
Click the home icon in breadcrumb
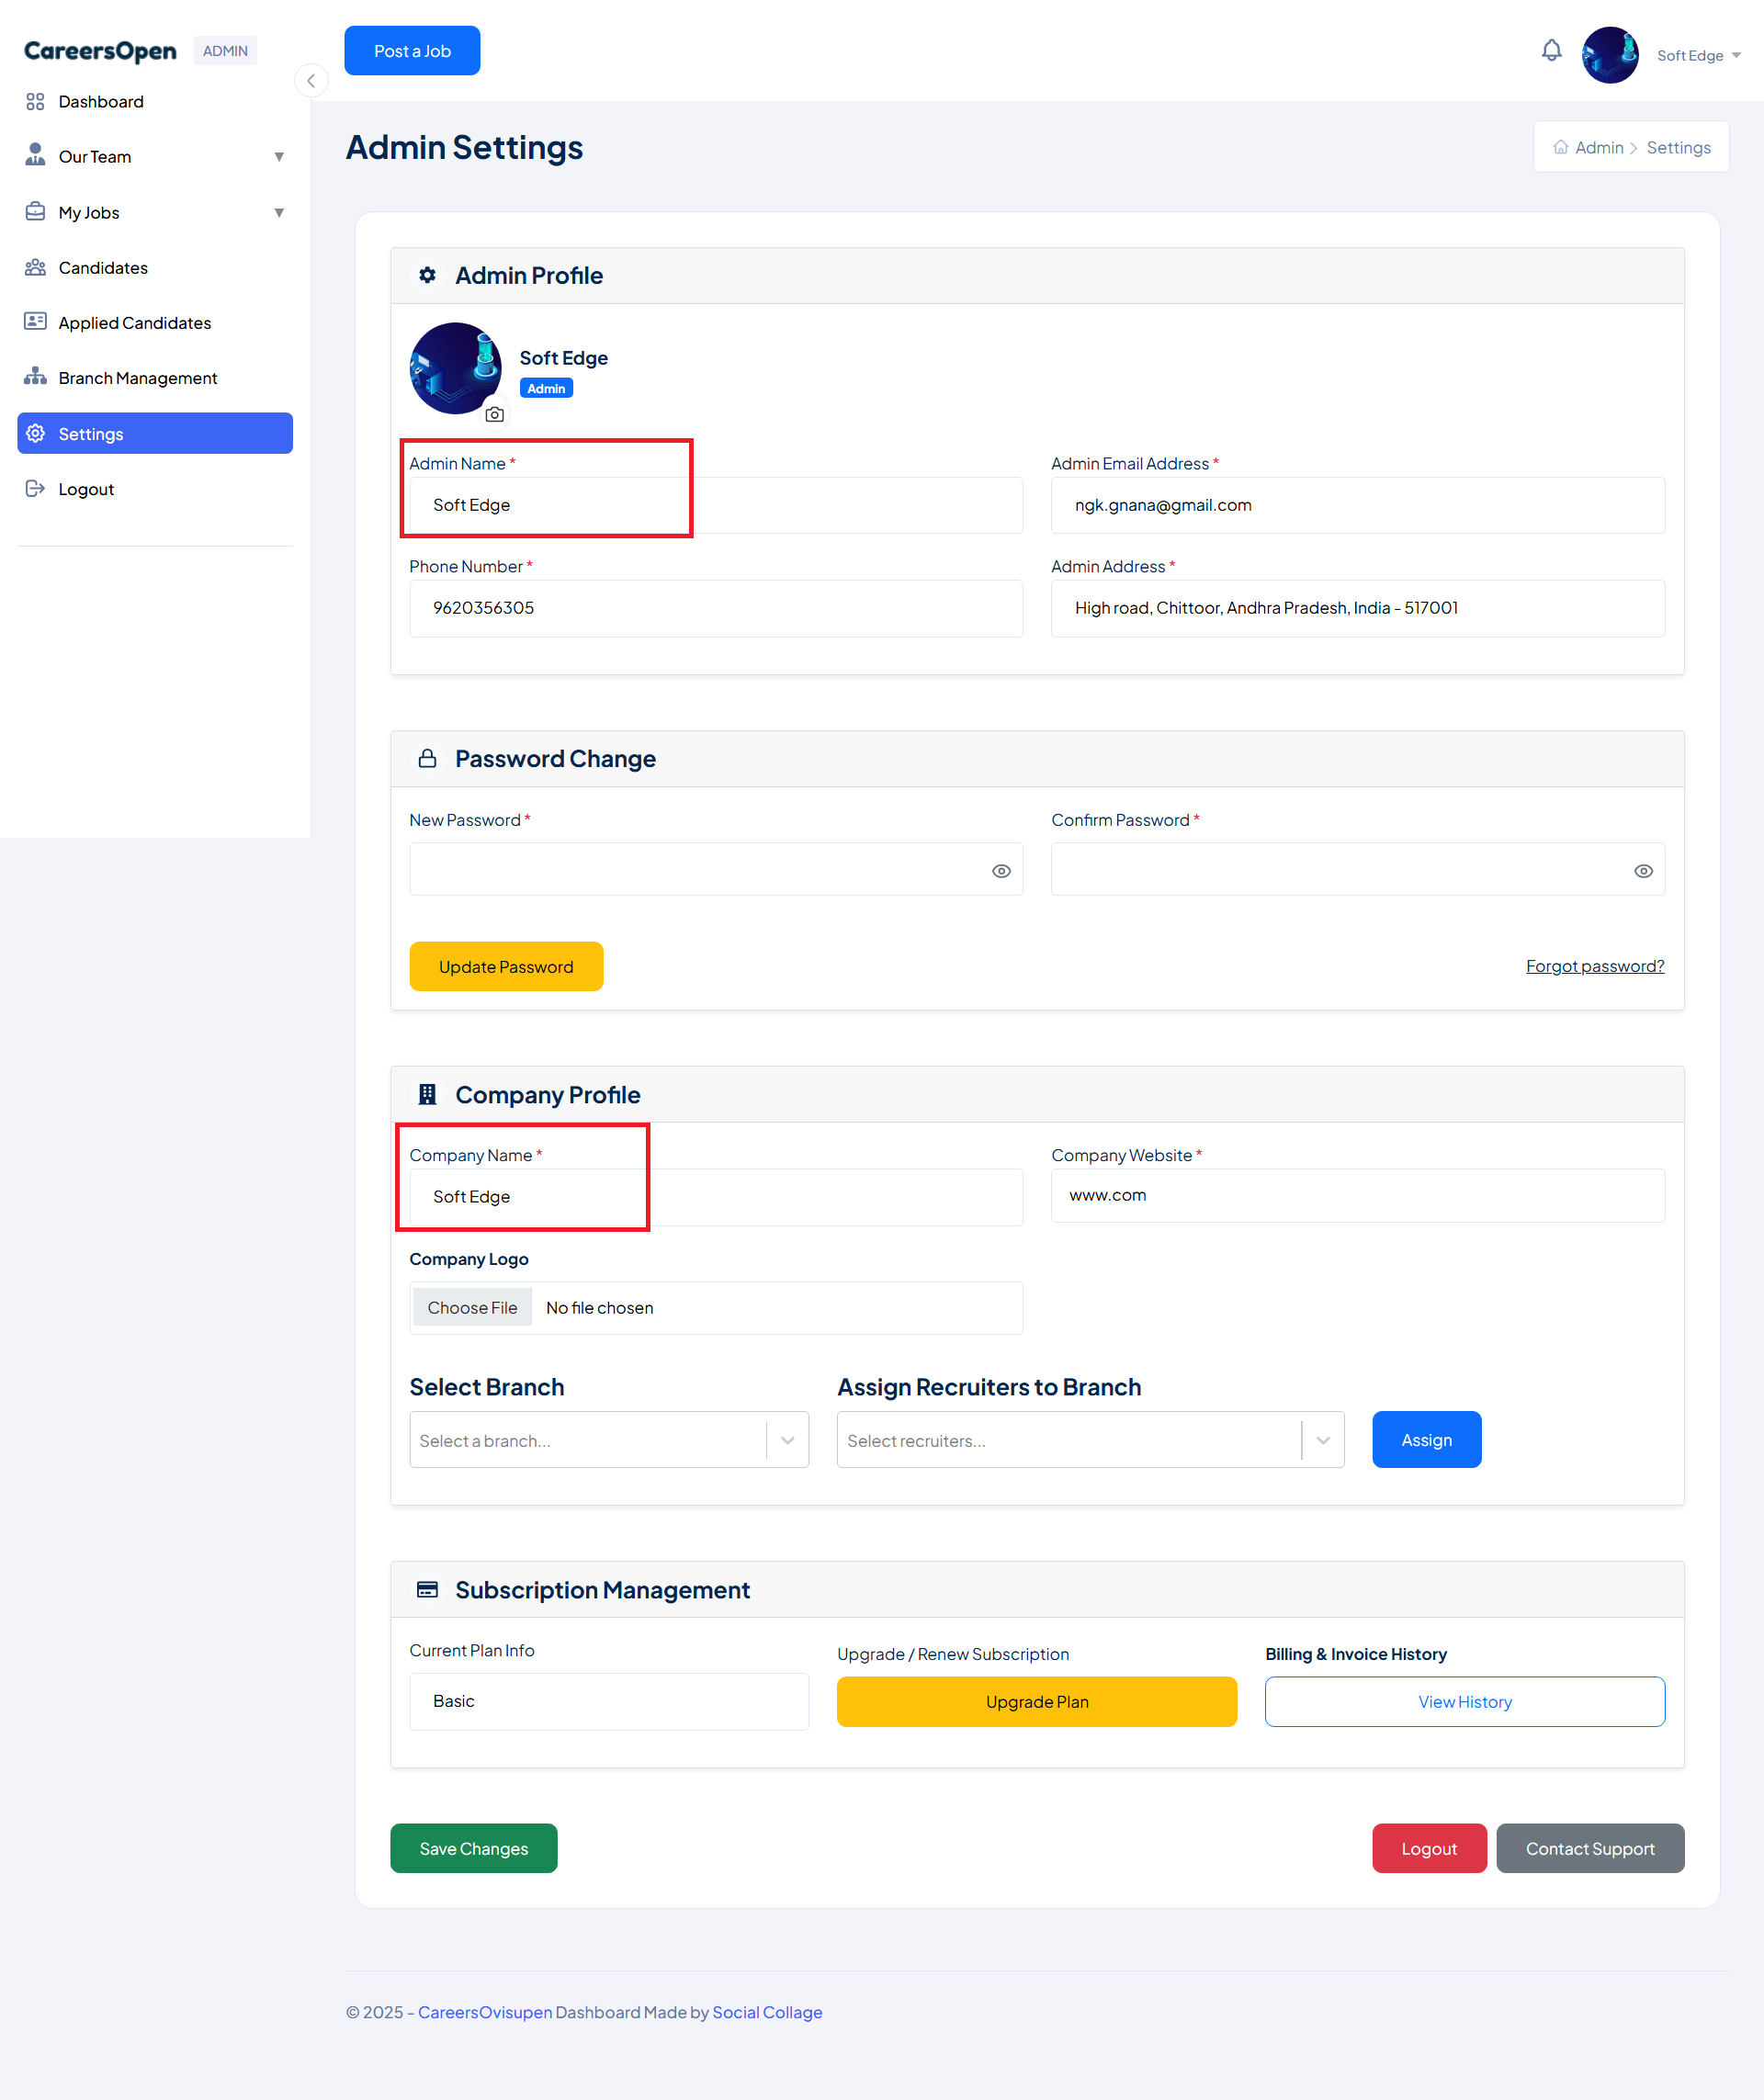click(x=1560, y=148)
